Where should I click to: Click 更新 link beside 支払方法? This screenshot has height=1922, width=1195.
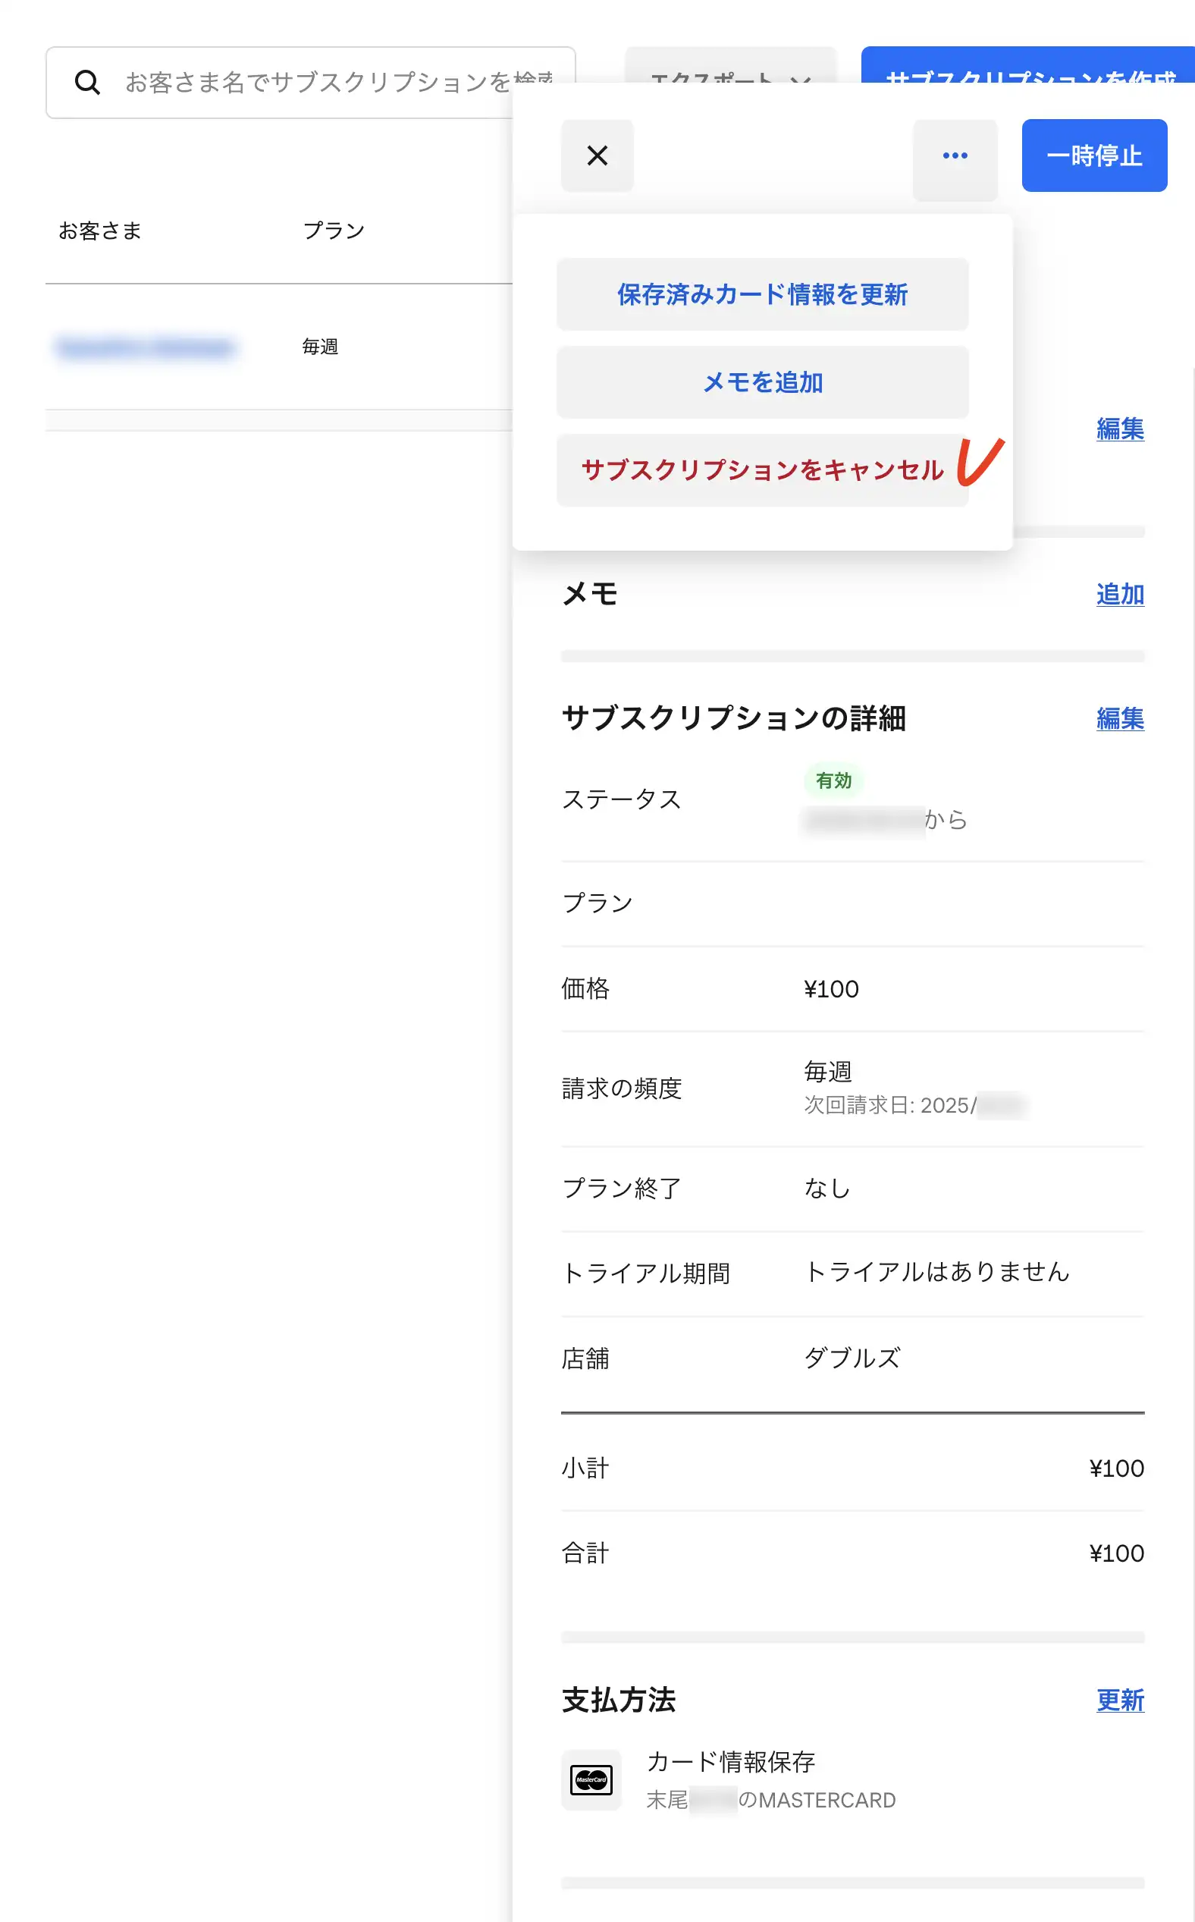[1119, 1700]
